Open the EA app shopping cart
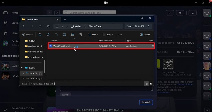Viewport: 212px width, 112px height. point(180,13)
